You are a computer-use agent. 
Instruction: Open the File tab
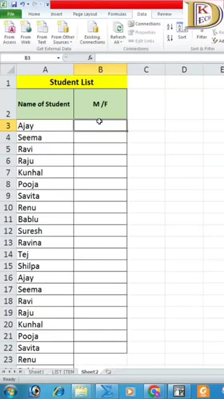pyautogui.click(x=11, y=14)
